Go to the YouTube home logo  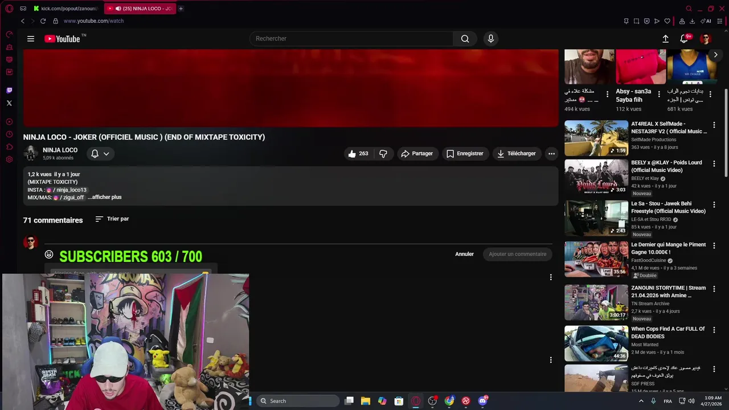point(62,39)
